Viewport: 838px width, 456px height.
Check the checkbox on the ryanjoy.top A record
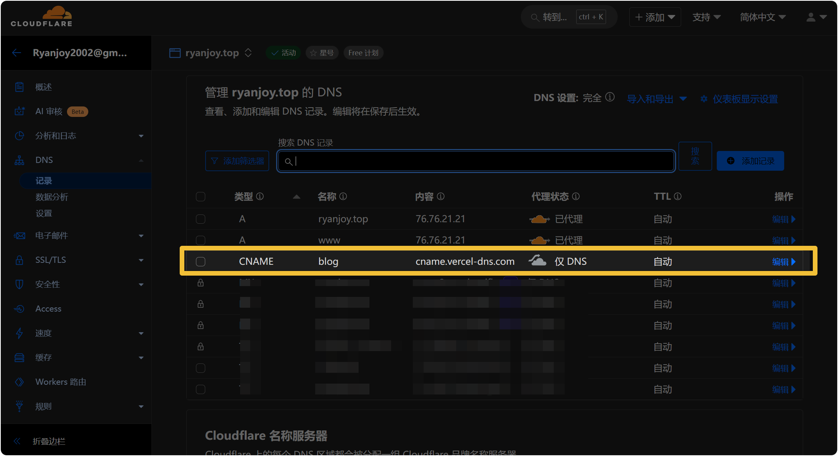(201, 219)
